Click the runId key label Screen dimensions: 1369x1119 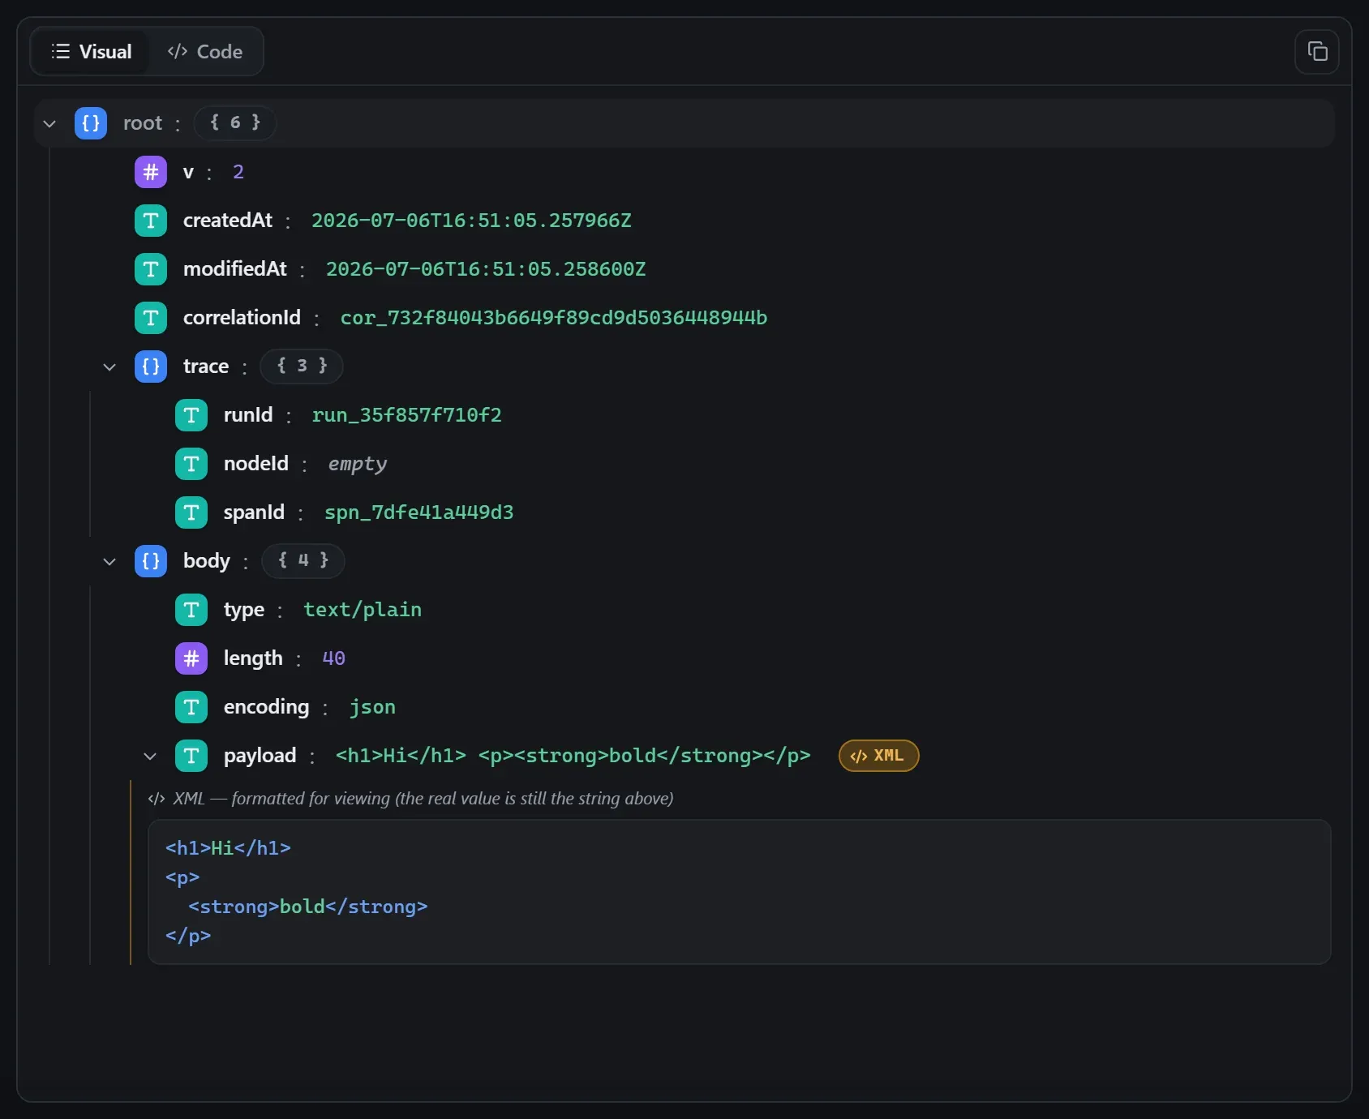248,415
